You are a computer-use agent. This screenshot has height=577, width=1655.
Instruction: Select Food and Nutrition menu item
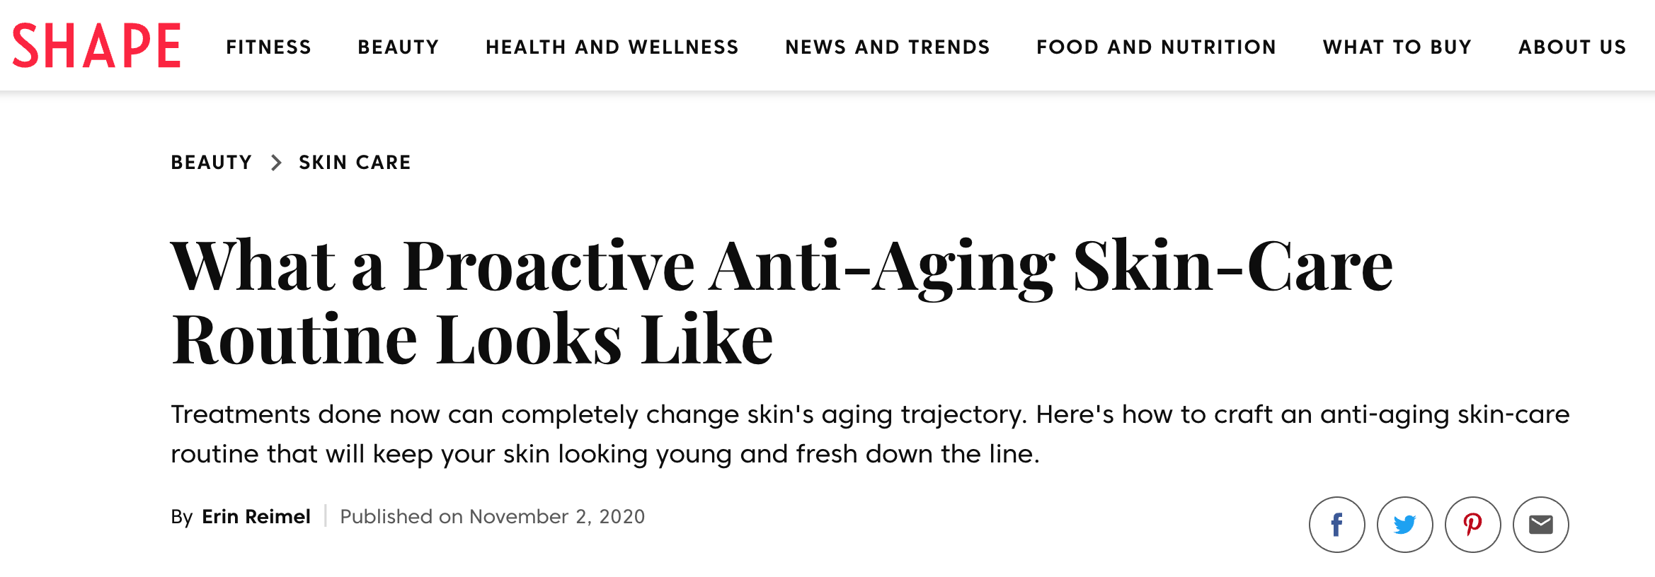(1156, 47)
